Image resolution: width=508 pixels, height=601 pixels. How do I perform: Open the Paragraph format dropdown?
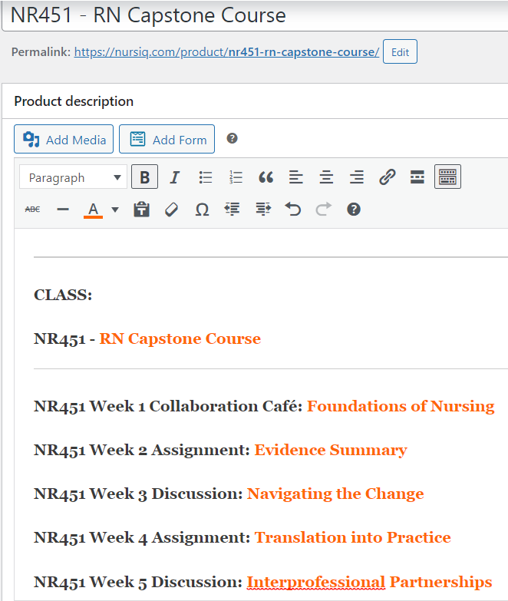pyautogui.click(x=73, y=177)
